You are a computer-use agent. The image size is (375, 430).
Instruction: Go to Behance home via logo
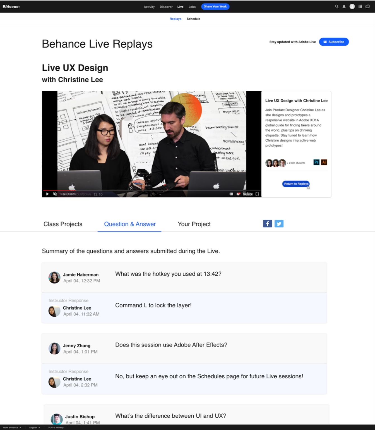point(11,6)
